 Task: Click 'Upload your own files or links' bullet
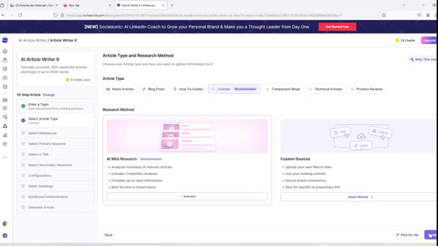309,167
